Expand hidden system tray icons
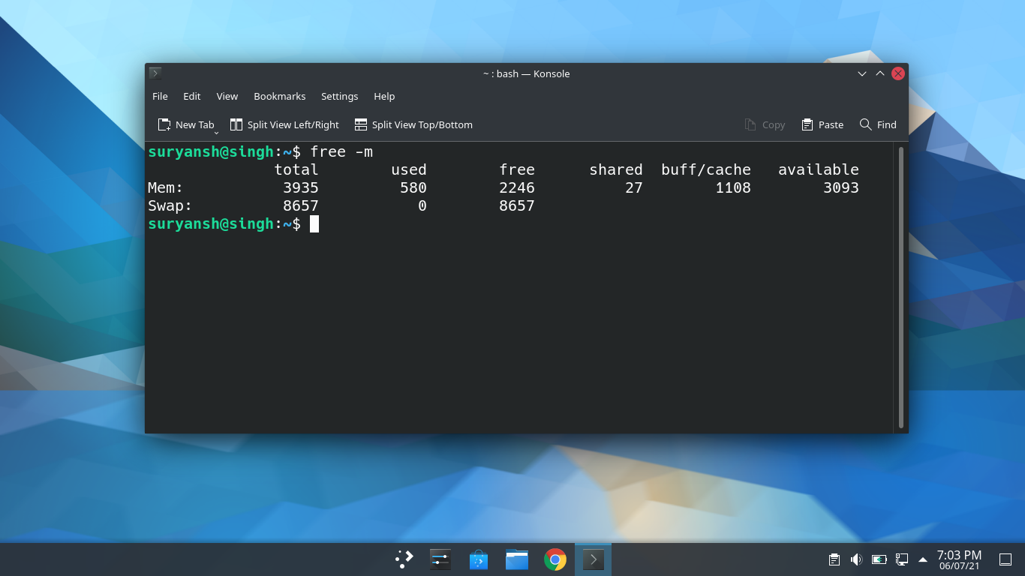The image size is (1025, 576). tap(921, 559)
